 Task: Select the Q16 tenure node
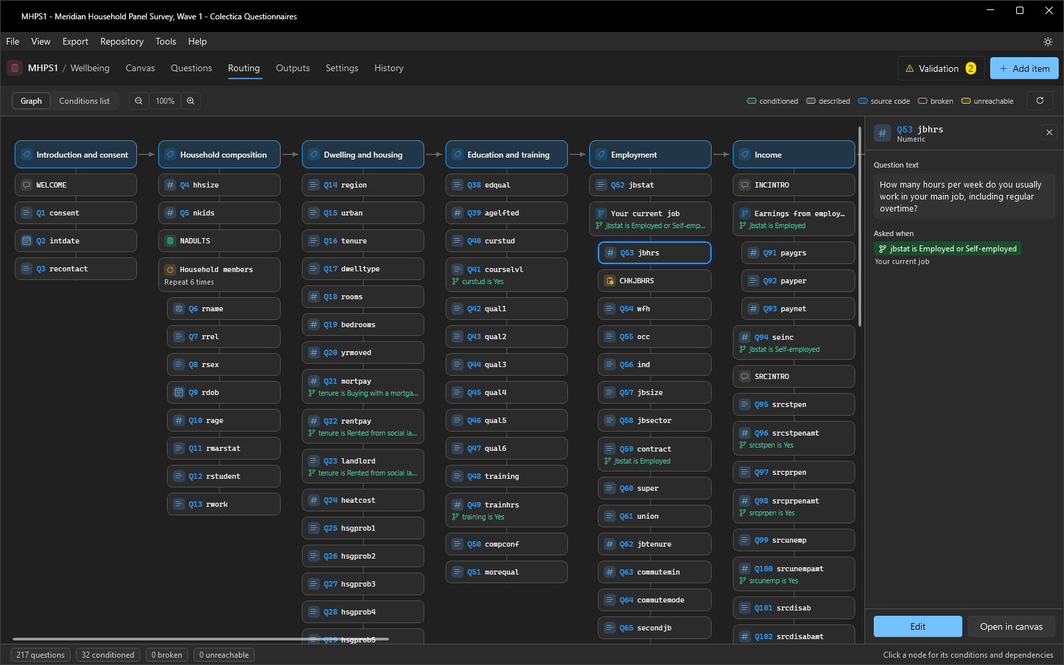[363, 241]
